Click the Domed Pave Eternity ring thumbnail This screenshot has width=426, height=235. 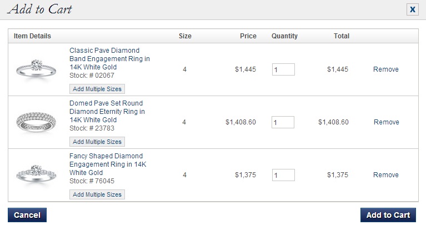(x=36, y=122)
